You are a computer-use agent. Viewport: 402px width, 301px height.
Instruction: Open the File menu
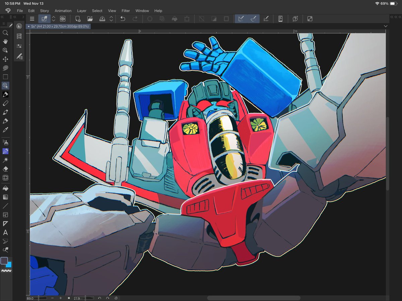point(20,11)
